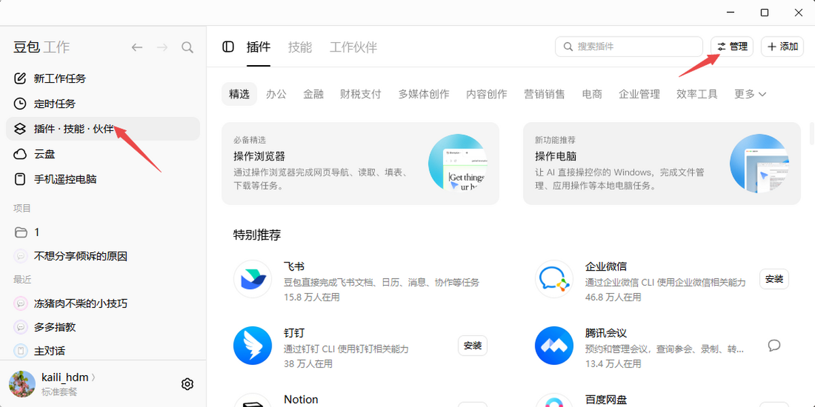
Task: Click the 添加 button
Action: point(782,47)
